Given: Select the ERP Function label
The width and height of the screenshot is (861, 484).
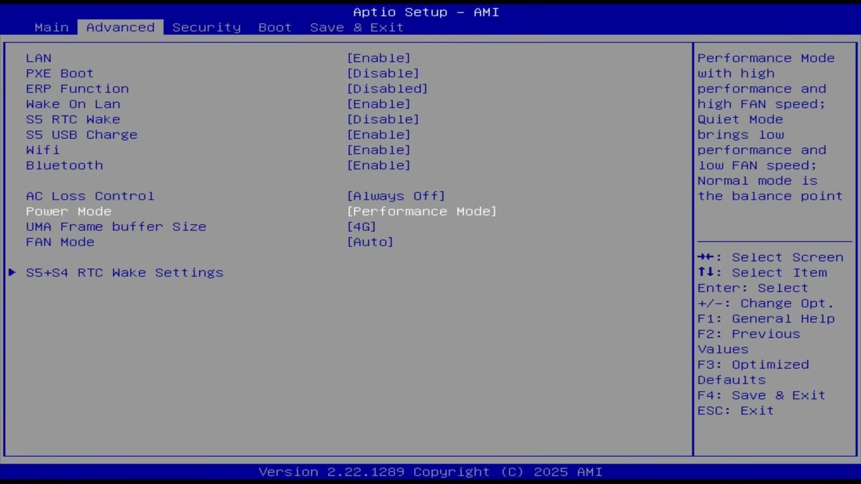Looking at the screenshot, I should [77, 89].
